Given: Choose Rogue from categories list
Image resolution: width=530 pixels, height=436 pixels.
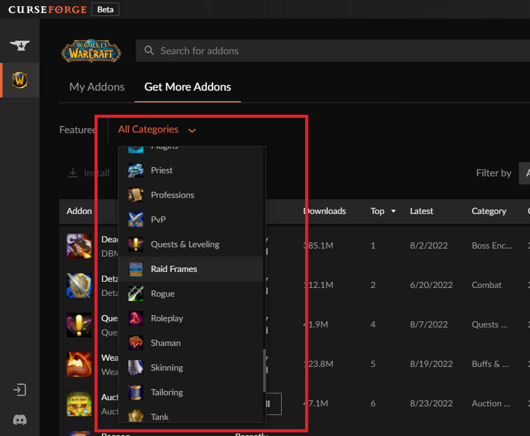Looking at the screenshot, I should click(191, 294).
